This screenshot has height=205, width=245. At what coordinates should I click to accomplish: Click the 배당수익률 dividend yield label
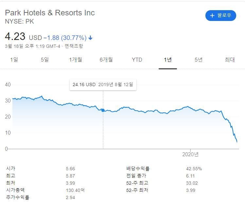[x=138, y=169]
